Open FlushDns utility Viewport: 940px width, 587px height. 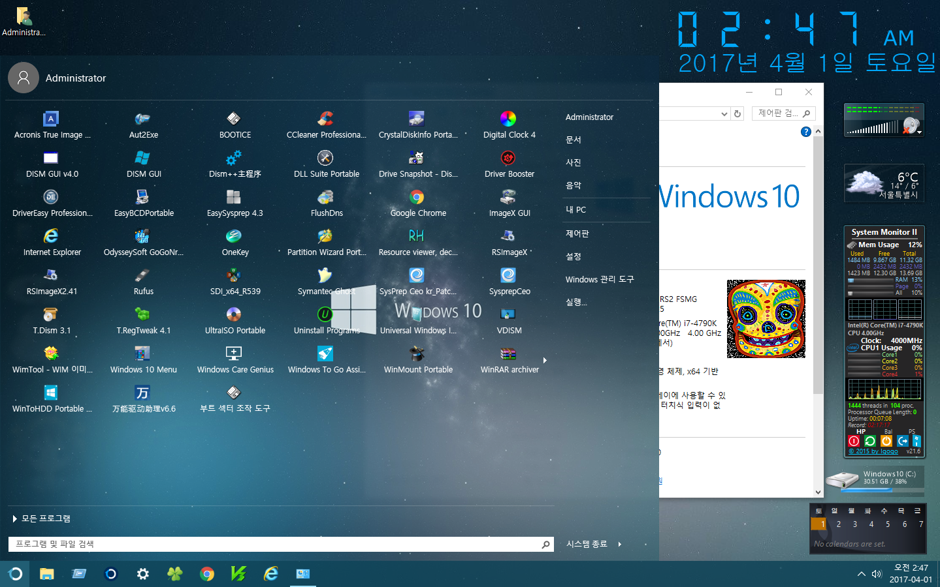[325, 197]
